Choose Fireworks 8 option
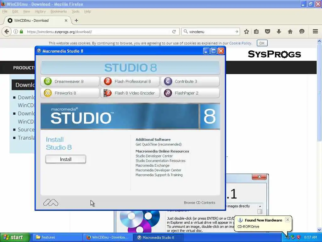Viewport: 322px width, 242px height. pyautogui.click(x=70, y=93)
